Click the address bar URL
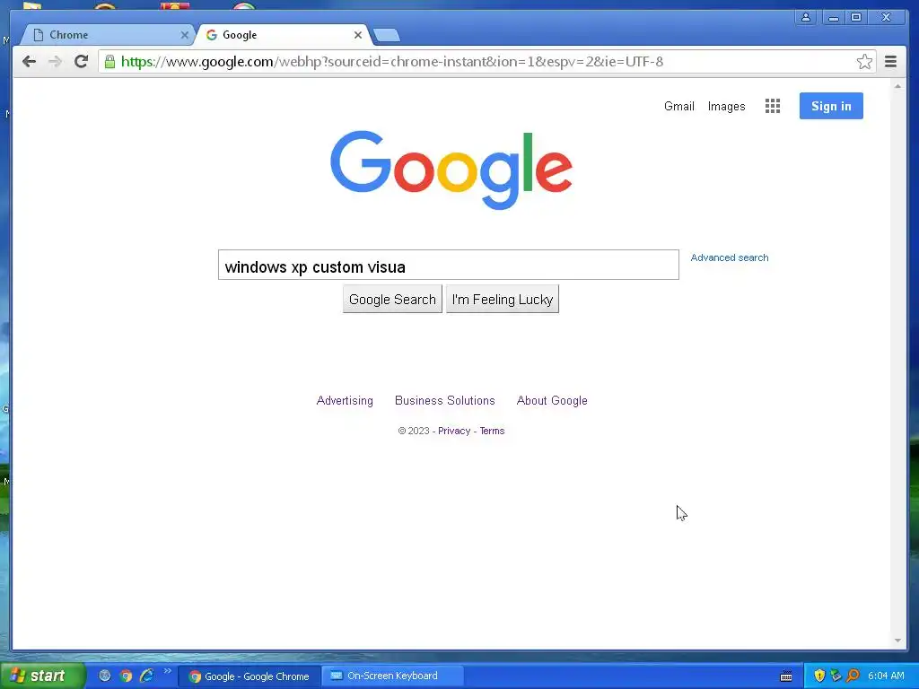Viewport: 919px width, 689px height. 392,62
